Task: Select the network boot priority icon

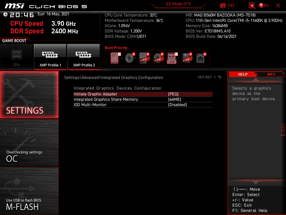Action: tap(201, 58)
